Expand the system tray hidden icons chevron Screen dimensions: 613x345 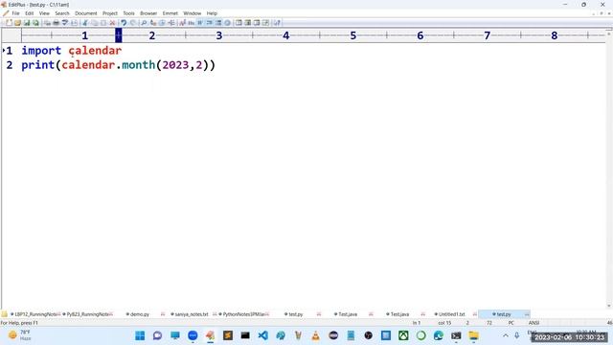tap(506, 335)
